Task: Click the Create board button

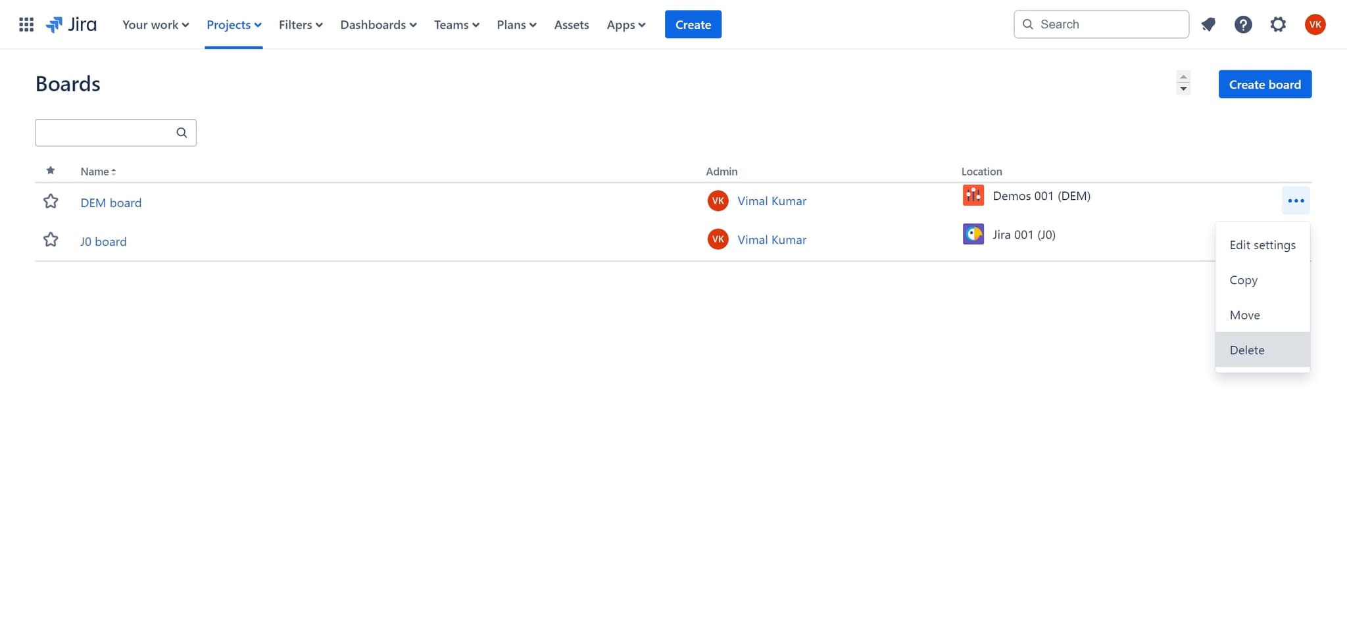Action: click(1264, 84)
